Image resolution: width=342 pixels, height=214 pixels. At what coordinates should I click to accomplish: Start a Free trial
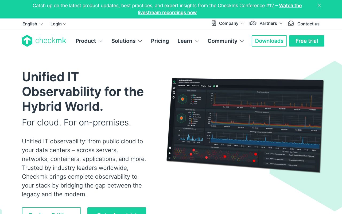pyautogui.click(x=307, y=41)
